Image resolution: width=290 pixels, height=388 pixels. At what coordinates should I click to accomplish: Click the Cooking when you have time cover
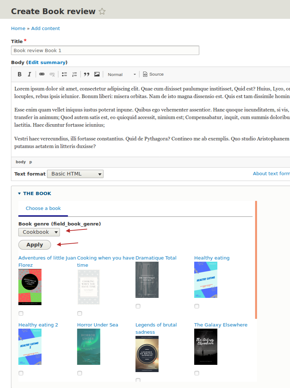pyautogui.click(x=89, y=287)
